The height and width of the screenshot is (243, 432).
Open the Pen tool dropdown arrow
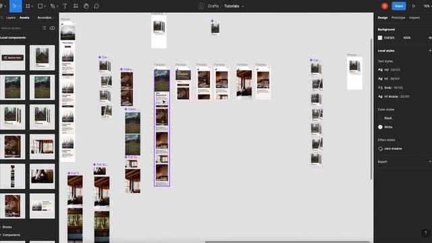[57, 6]
